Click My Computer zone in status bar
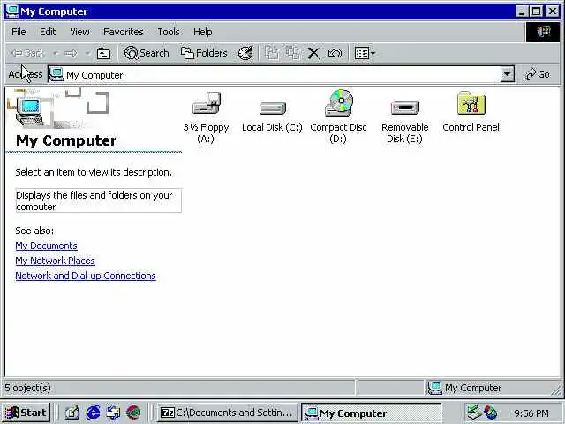The image size is (565, 424). coord(464,388)
